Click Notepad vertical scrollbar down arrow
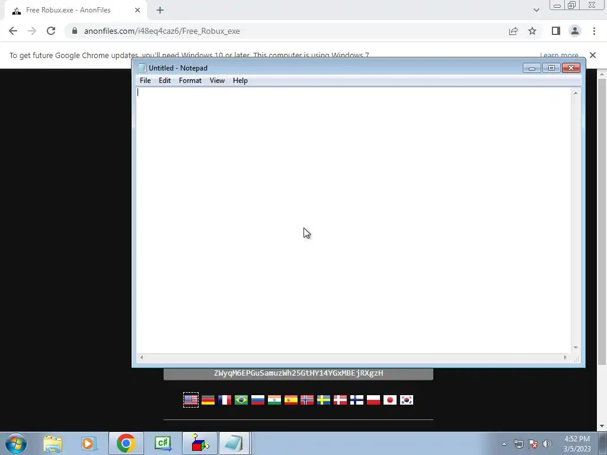607x455 pixels. click(576, 347)
